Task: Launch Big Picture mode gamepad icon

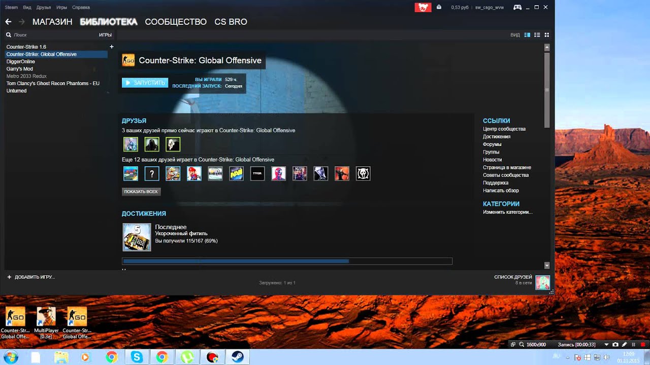Action: [517, 7]
